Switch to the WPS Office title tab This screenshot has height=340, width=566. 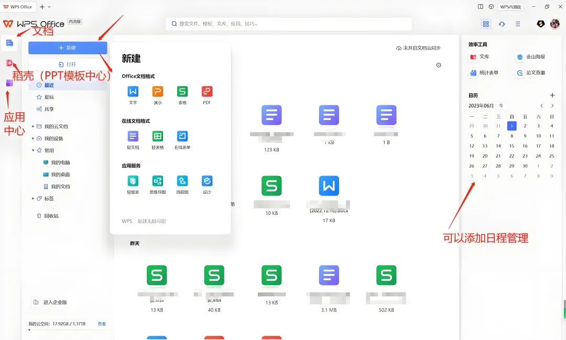[18, 7]
